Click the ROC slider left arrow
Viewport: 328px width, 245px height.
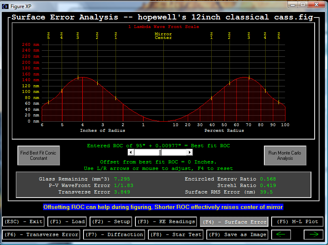pos(131,152)
